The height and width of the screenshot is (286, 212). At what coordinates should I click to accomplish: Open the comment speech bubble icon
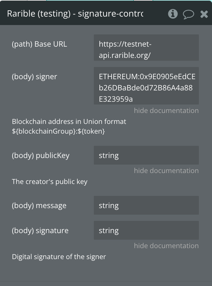[x=189, y=14]
